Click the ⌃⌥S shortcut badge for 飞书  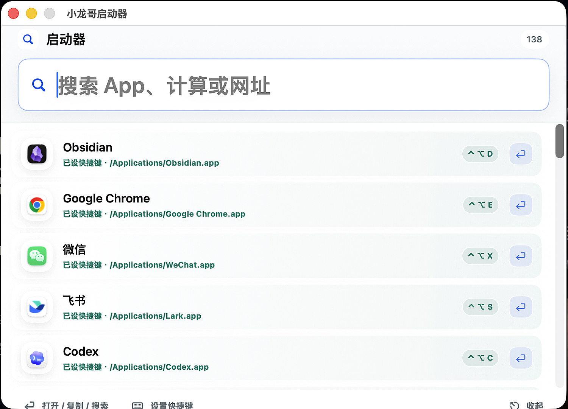click(481, 307)
